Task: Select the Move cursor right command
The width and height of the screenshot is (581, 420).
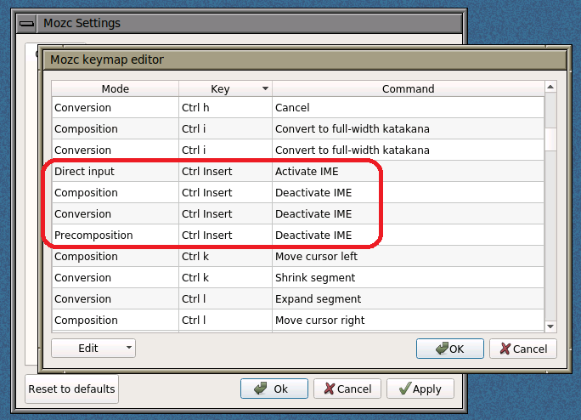Action: pos(408,320)
